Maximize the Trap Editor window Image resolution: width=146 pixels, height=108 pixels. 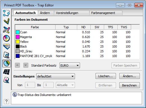point(129,5)
